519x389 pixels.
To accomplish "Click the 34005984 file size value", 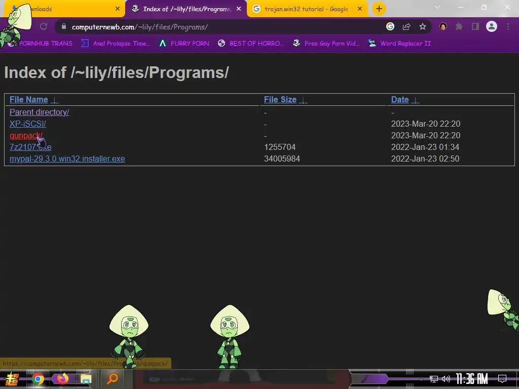I will (x=282, y=159).
